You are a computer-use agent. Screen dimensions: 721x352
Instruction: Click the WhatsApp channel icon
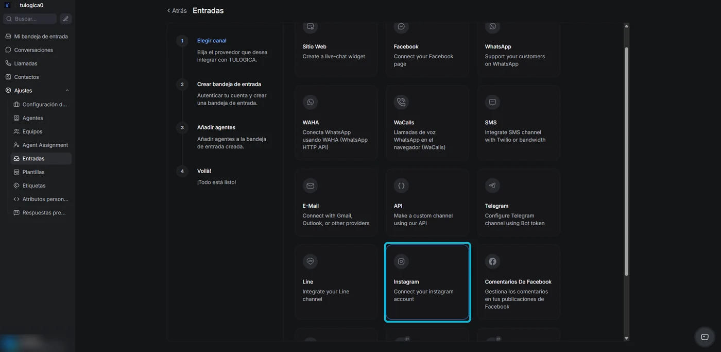492,26
